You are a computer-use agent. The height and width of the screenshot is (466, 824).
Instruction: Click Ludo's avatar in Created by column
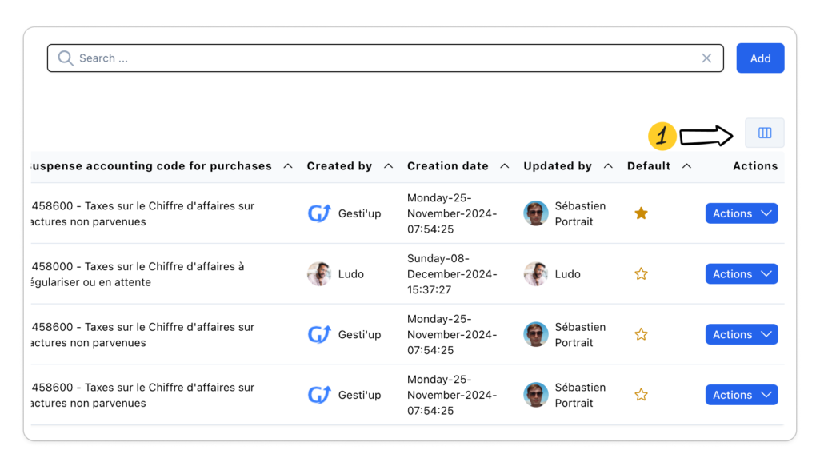point(319,274)
